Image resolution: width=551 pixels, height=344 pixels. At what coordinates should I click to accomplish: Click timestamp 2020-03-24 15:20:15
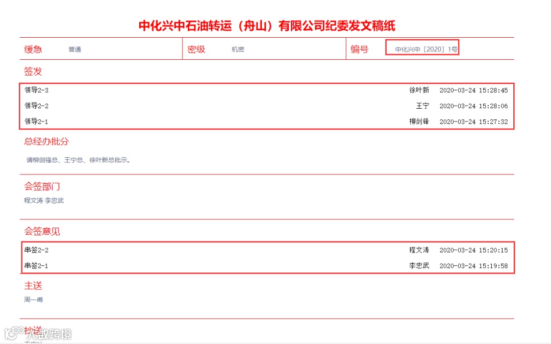click(473, 250)
